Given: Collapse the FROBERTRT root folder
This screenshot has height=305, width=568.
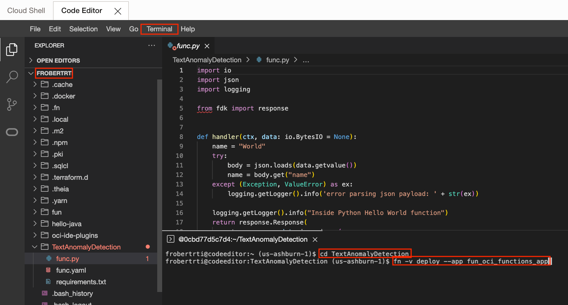Looking at the screenshot, I should (31, 73).
